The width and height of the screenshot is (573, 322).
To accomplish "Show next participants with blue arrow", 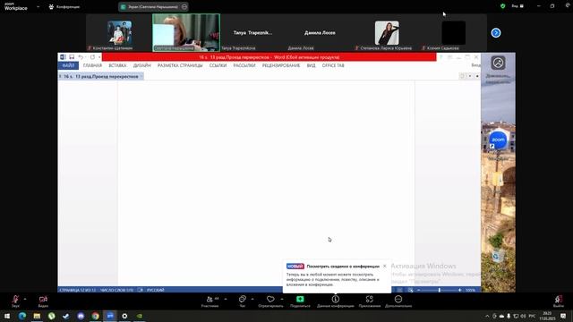I will (496, 33).
